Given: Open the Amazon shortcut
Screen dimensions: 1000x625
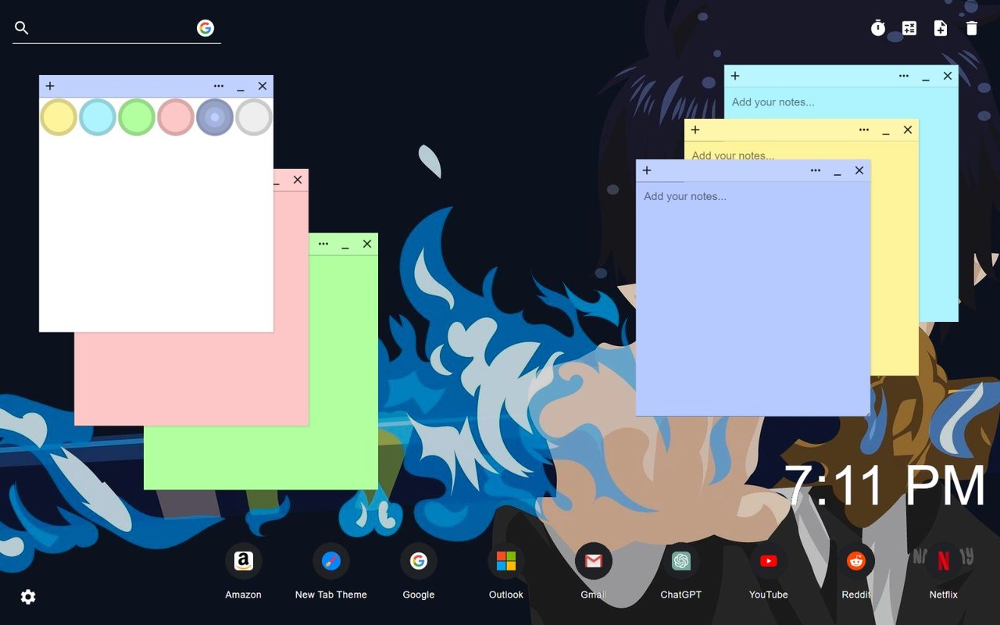Looking at the screenshot, I should [x=244, y=572].
